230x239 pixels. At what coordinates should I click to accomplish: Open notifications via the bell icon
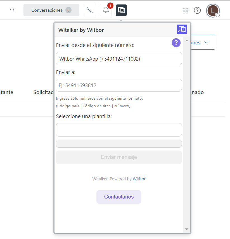[x=106, y=10]
